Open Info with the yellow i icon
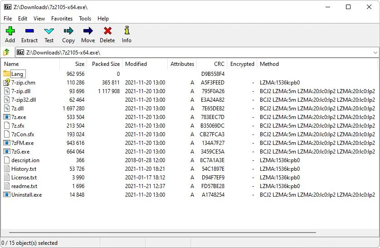This screenshot has width=380, height=248. pos(127,30)
